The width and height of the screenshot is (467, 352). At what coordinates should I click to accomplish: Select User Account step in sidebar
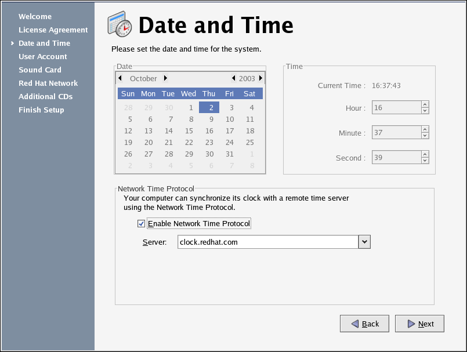pos(42,57)
